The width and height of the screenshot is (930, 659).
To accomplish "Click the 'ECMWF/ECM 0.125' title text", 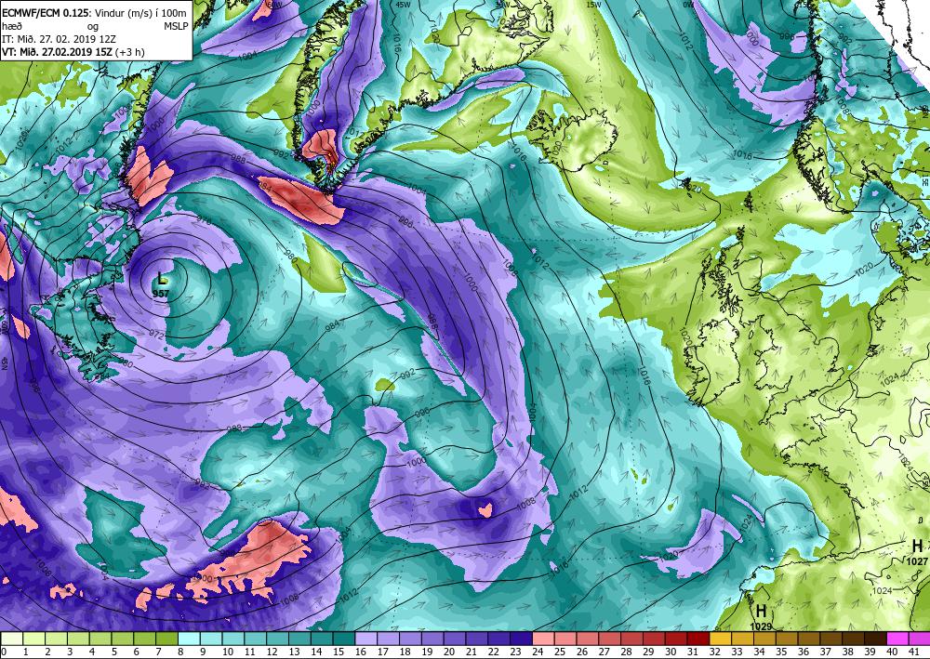I will pos(45,12).
